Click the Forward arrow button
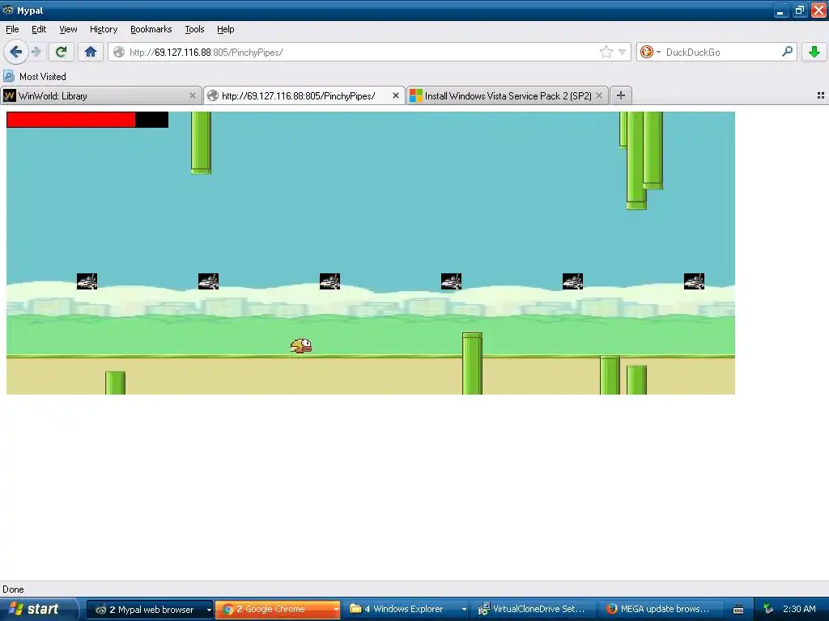 pos(36,52)
